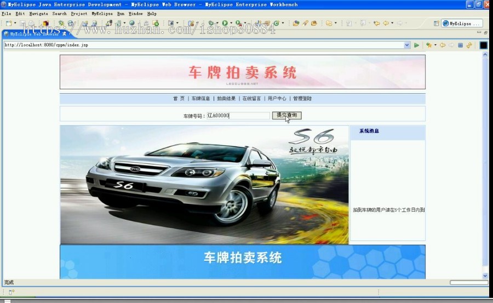This screenshot has width=493, height=303.
Task: Click the 在线留言 navigation link
Action: point(251,99)
